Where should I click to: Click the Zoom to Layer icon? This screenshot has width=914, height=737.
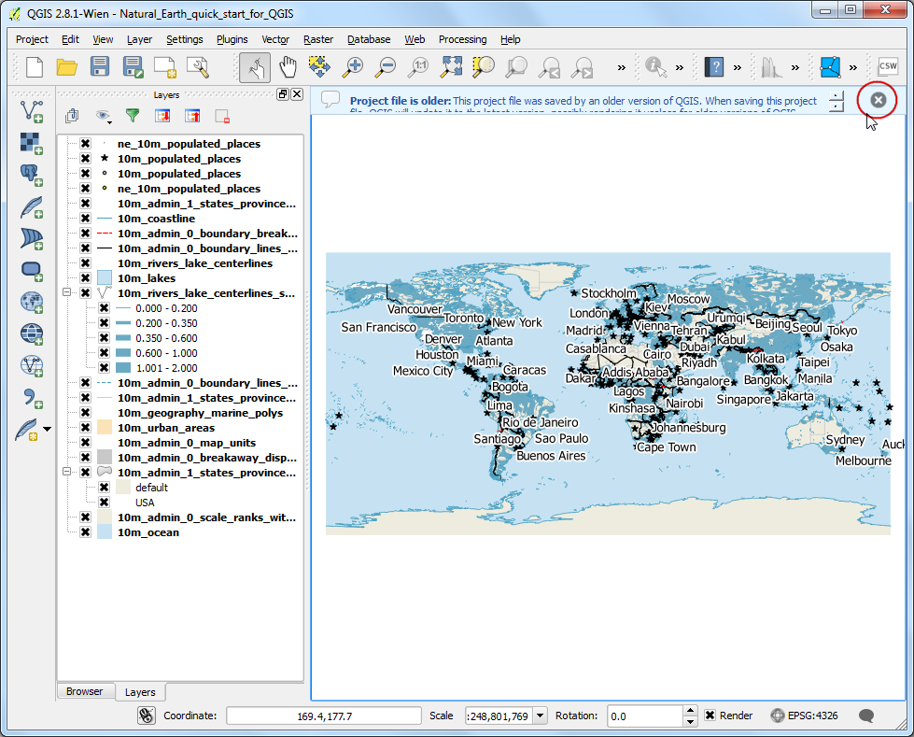[x=516, y=67]
